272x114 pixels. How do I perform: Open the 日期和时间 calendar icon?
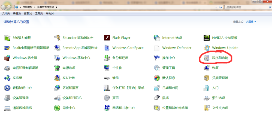click(x=157, y=88)
